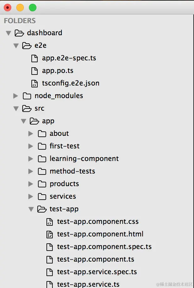Image resolution: width=194 pixels, height=288 pixels.
Task: Select the method-tests folder label
Action: pyautogui.click(x=72, y=171)
